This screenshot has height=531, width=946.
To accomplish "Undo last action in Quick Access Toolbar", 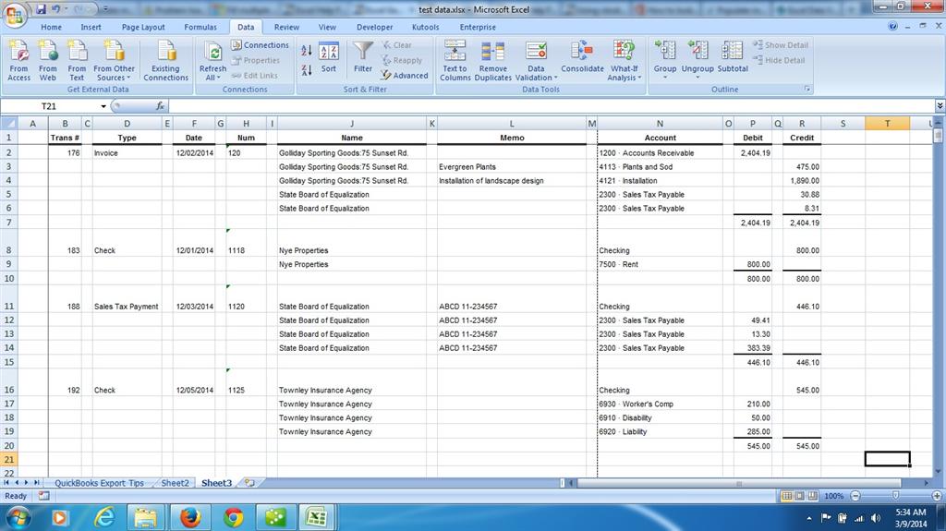I will [56, 9].
